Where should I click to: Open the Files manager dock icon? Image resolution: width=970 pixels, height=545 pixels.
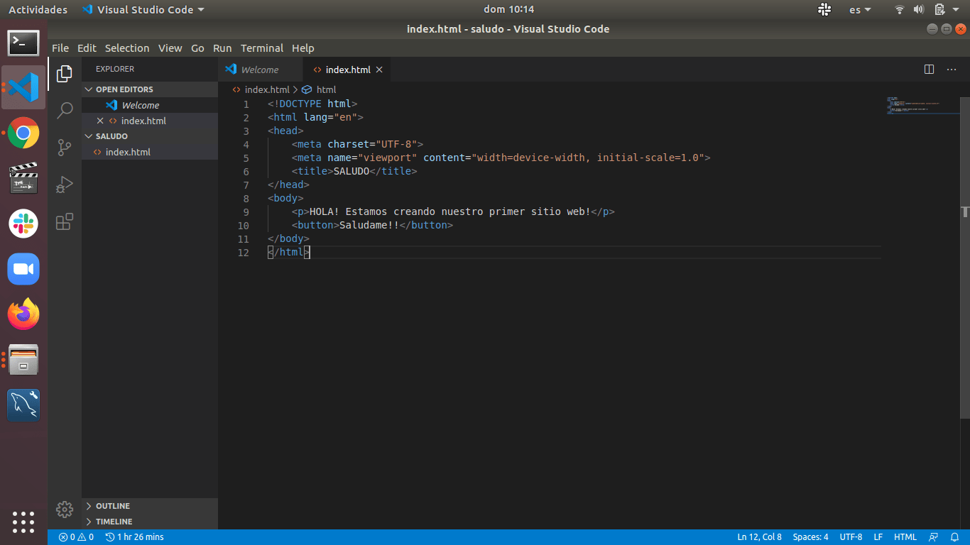pos(23,360)
